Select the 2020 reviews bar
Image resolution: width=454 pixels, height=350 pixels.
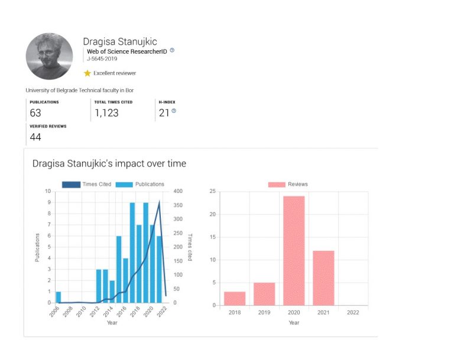coord(294,251)
